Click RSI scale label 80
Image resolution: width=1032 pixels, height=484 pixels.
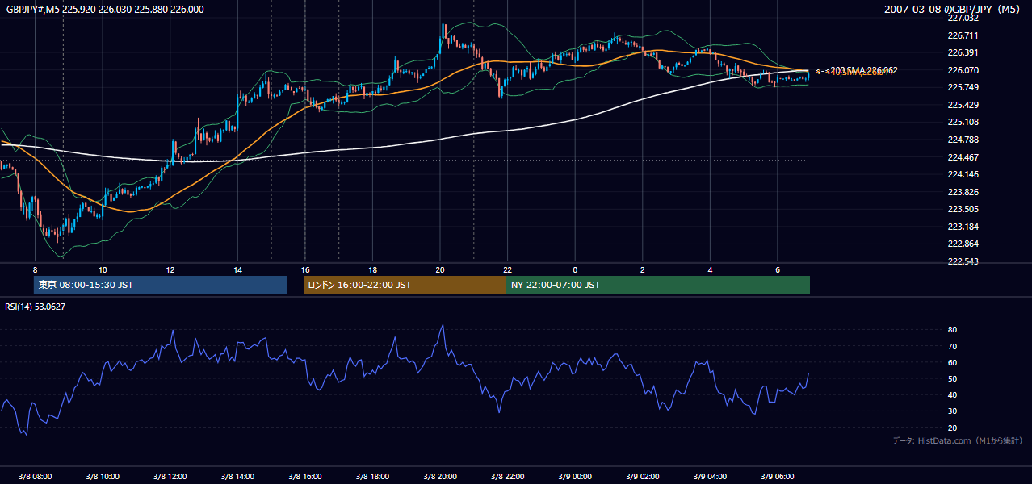point(952,330)
